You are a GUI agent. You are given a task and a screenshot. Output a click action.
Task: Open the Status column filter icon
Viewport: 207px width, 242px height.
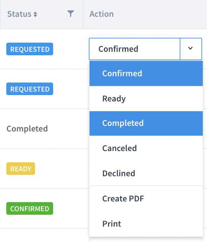(x=71, y=14)
